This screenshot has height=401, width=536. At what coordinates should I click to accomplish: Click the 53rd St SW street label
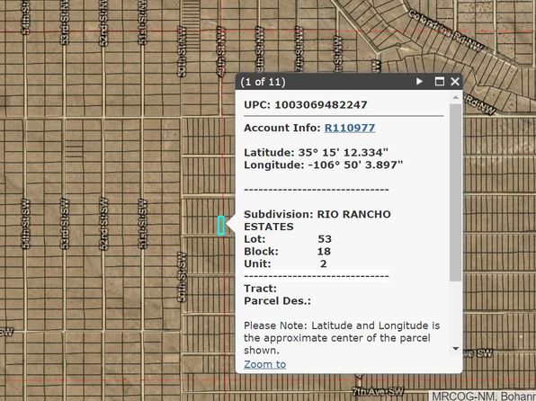(64, 224)
